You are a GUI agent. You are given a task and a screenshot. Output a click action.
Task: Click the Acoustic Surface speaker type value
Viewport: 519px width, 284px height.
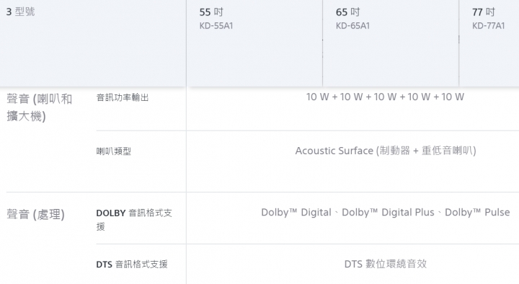click(386, 151)
